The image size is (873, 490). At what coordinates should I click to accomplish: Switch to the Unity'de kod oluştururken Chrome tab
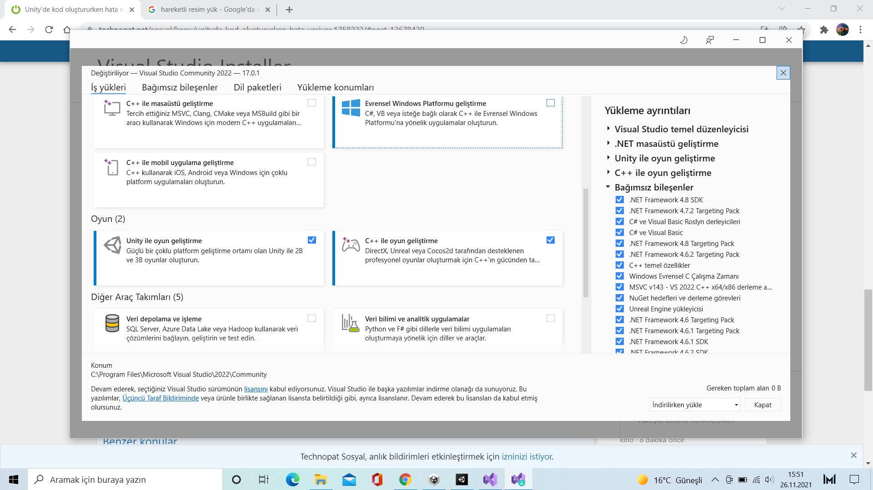[x=73, y=10]
